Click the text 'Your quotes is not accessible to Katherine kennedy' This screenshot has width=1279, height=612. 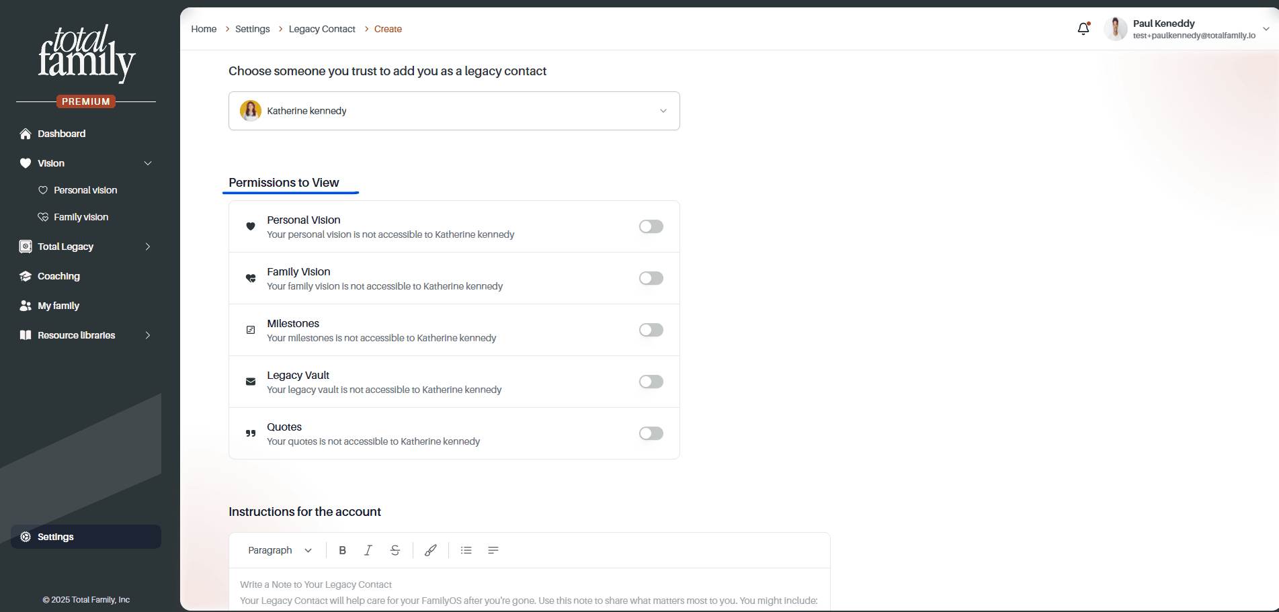coord(374,441)
